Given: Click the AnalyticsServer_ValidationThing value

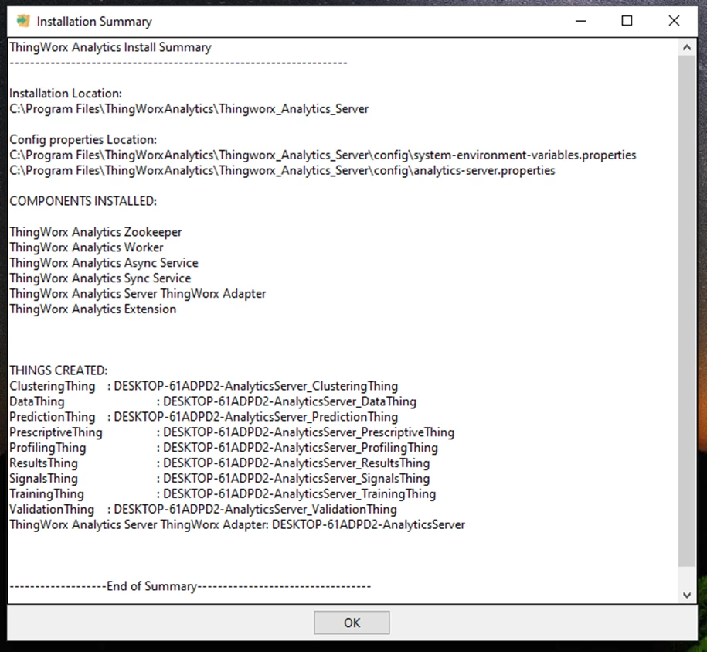Looking at the screenshot, I should coord(256,510).
